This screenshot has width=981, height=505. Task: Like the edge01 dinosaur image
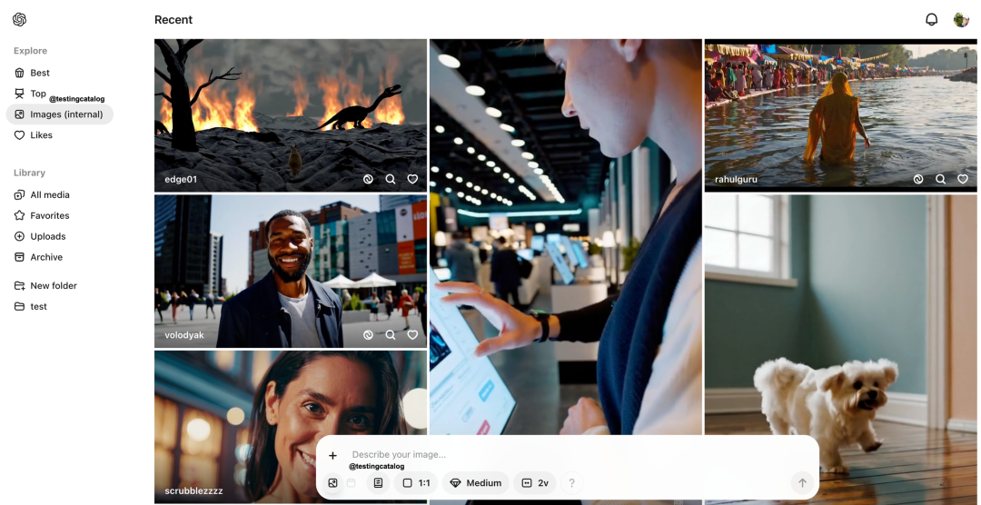(412, 179)
